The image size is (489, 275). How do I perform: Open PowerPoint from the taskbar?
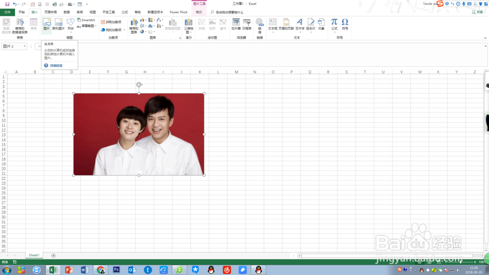(x=69, y=270)
